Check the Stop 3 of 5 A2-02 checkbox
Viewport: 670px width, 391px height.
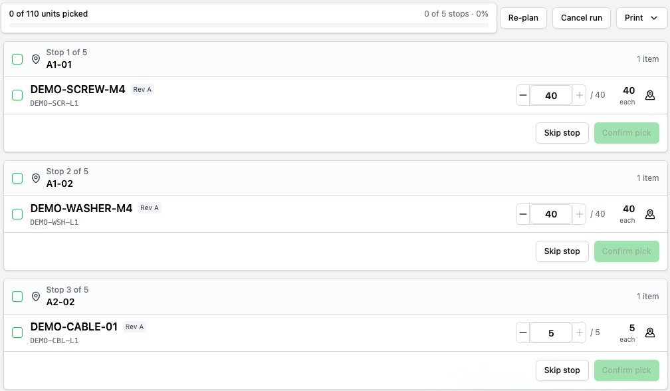pos(17,296)
